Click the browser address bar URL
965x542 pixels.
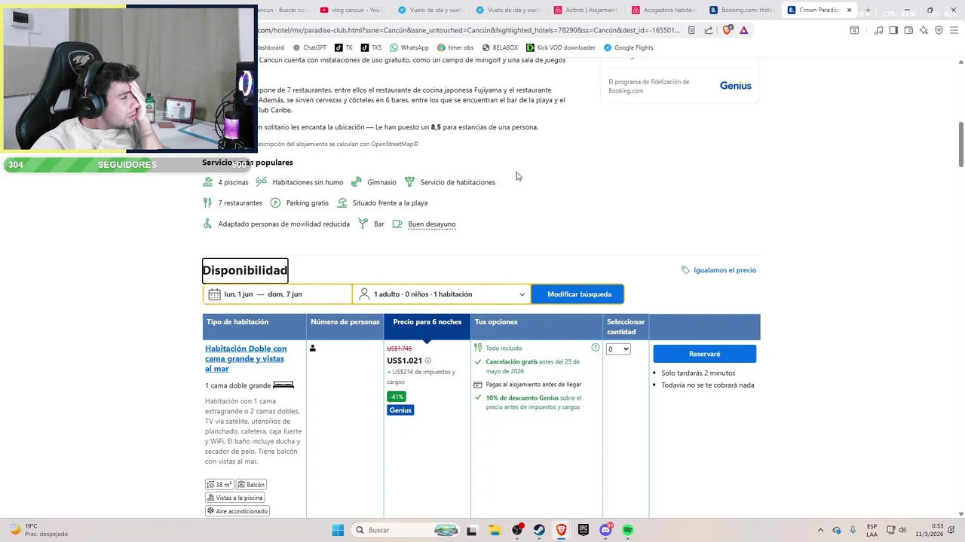tap(467, 30)
